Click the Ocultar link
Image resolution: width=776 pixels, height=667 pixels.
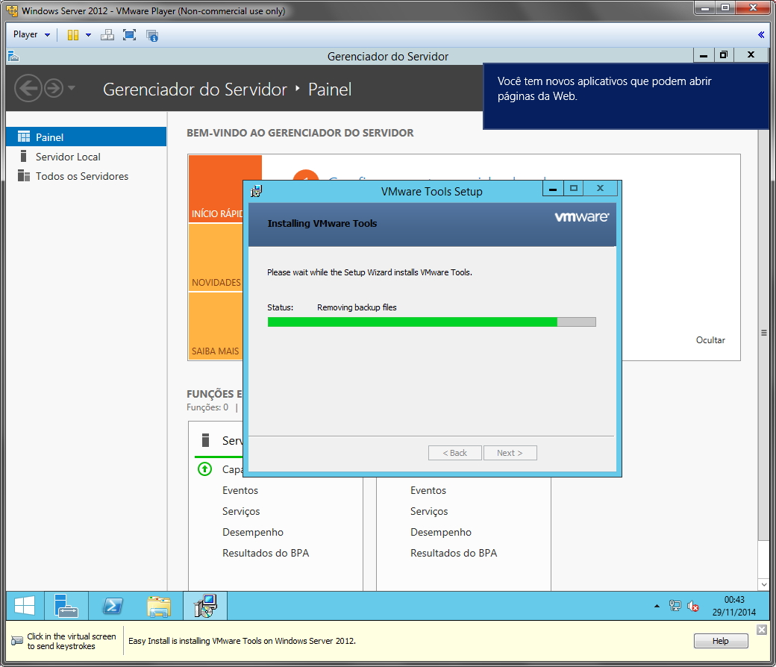pyautogui.click(x=710, y=340)
